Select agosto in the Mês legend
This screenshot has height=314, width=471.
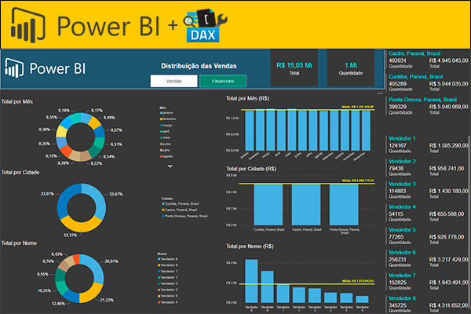click(166, 156)
